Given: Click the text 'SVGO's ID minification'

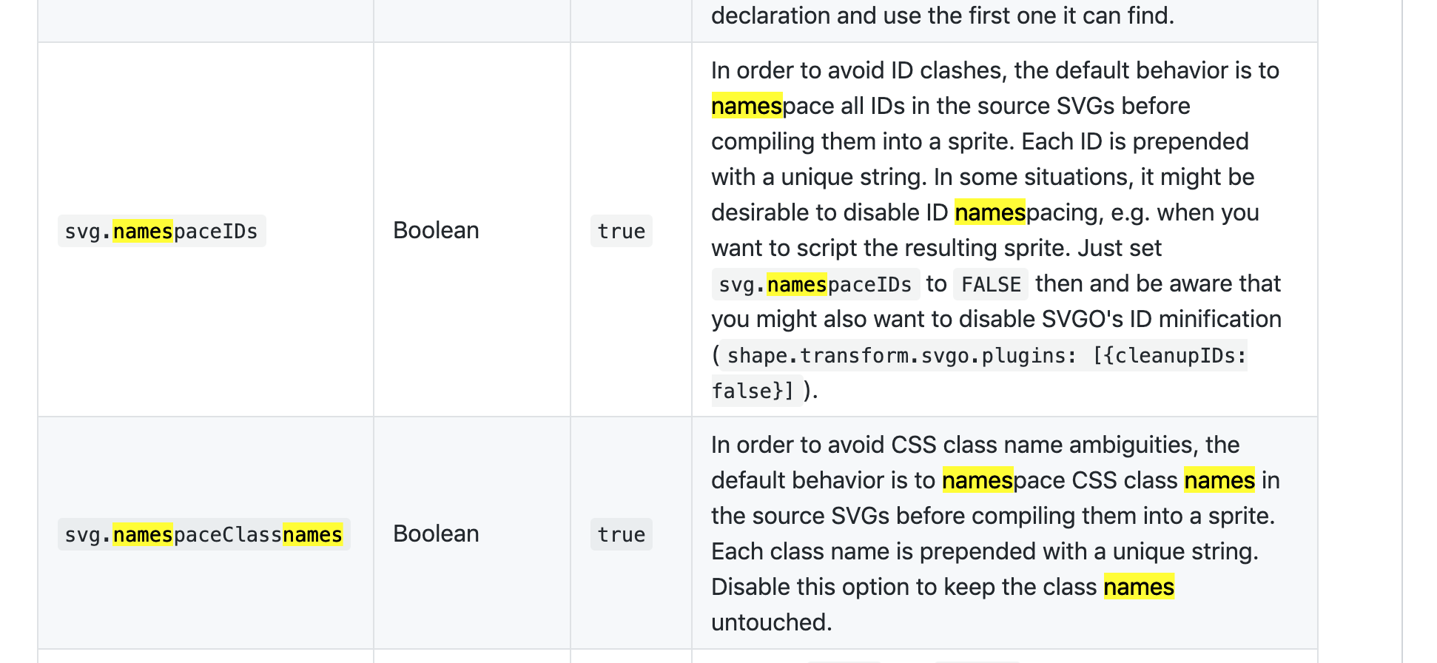Looking at the screenshot, I should (x=1162, y=319).
